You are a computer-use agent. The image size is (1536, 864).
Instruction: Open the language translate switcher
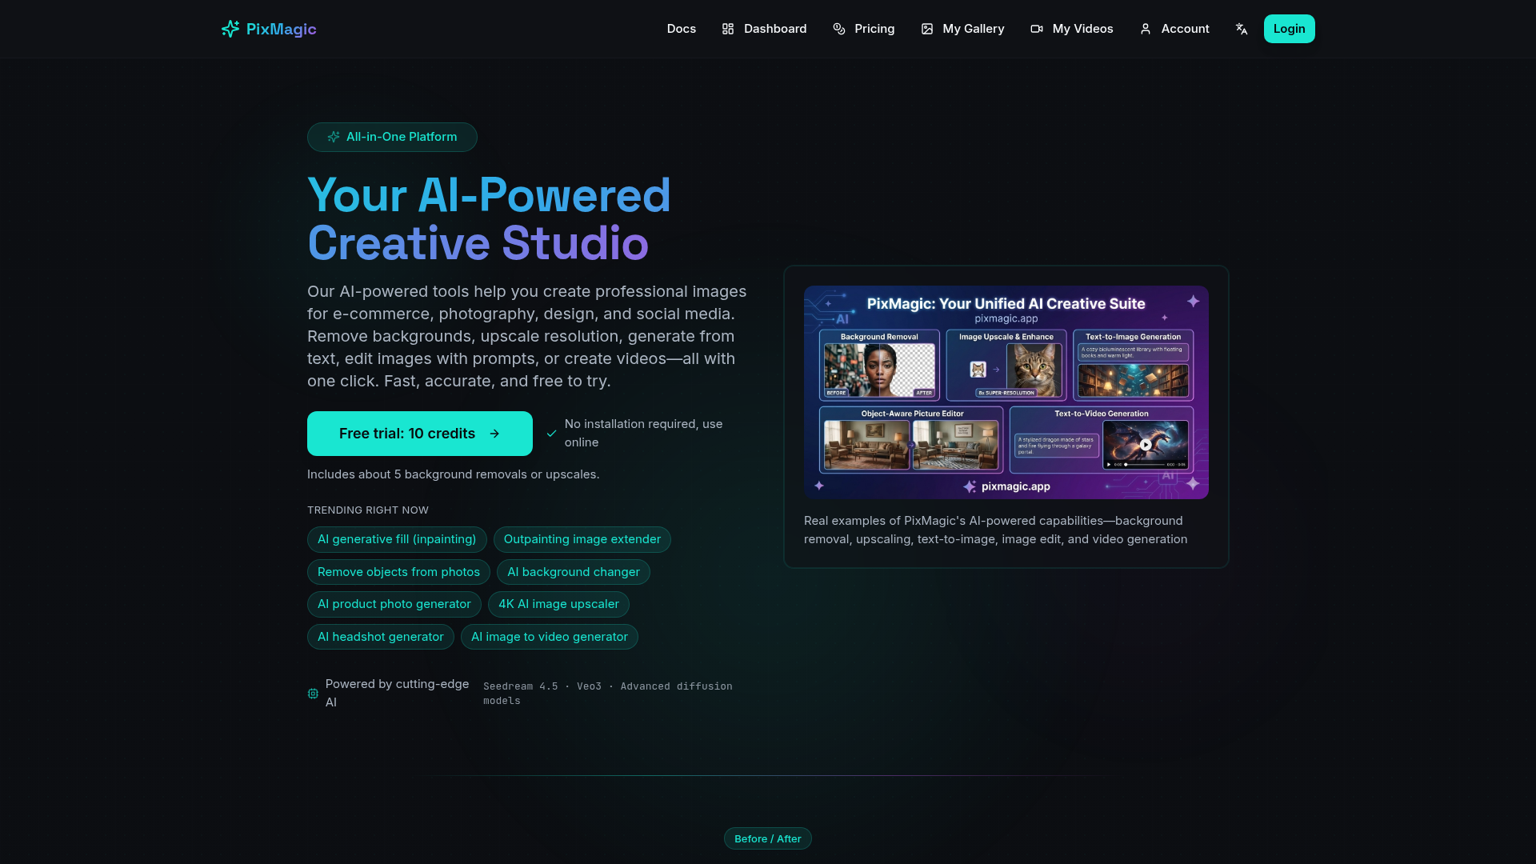tap(1242, 29)
